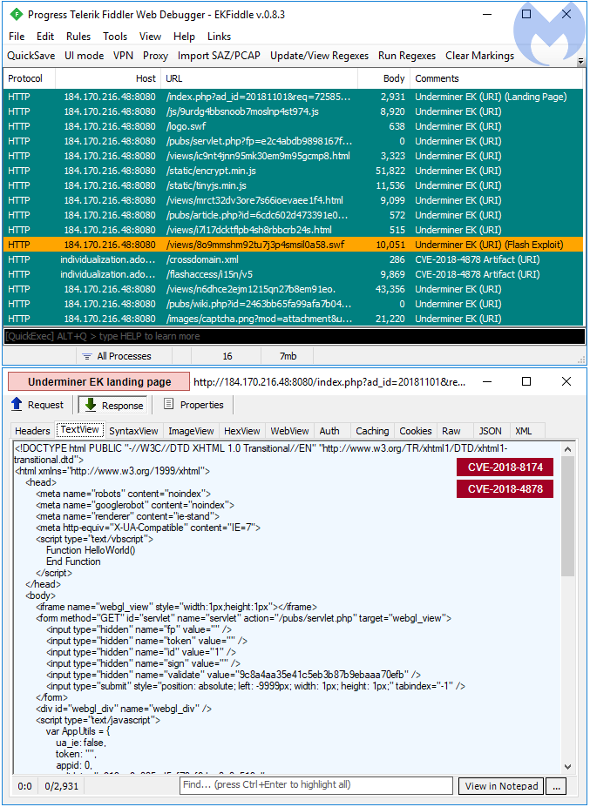Click the All Processes filter icon
The image size is (590, 807).
pyautogui.click(x=87, y=356)
